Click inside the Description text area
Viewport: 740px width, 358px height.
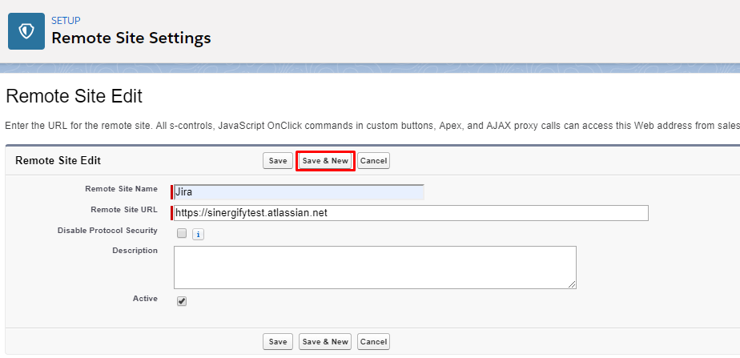point(375,267)
